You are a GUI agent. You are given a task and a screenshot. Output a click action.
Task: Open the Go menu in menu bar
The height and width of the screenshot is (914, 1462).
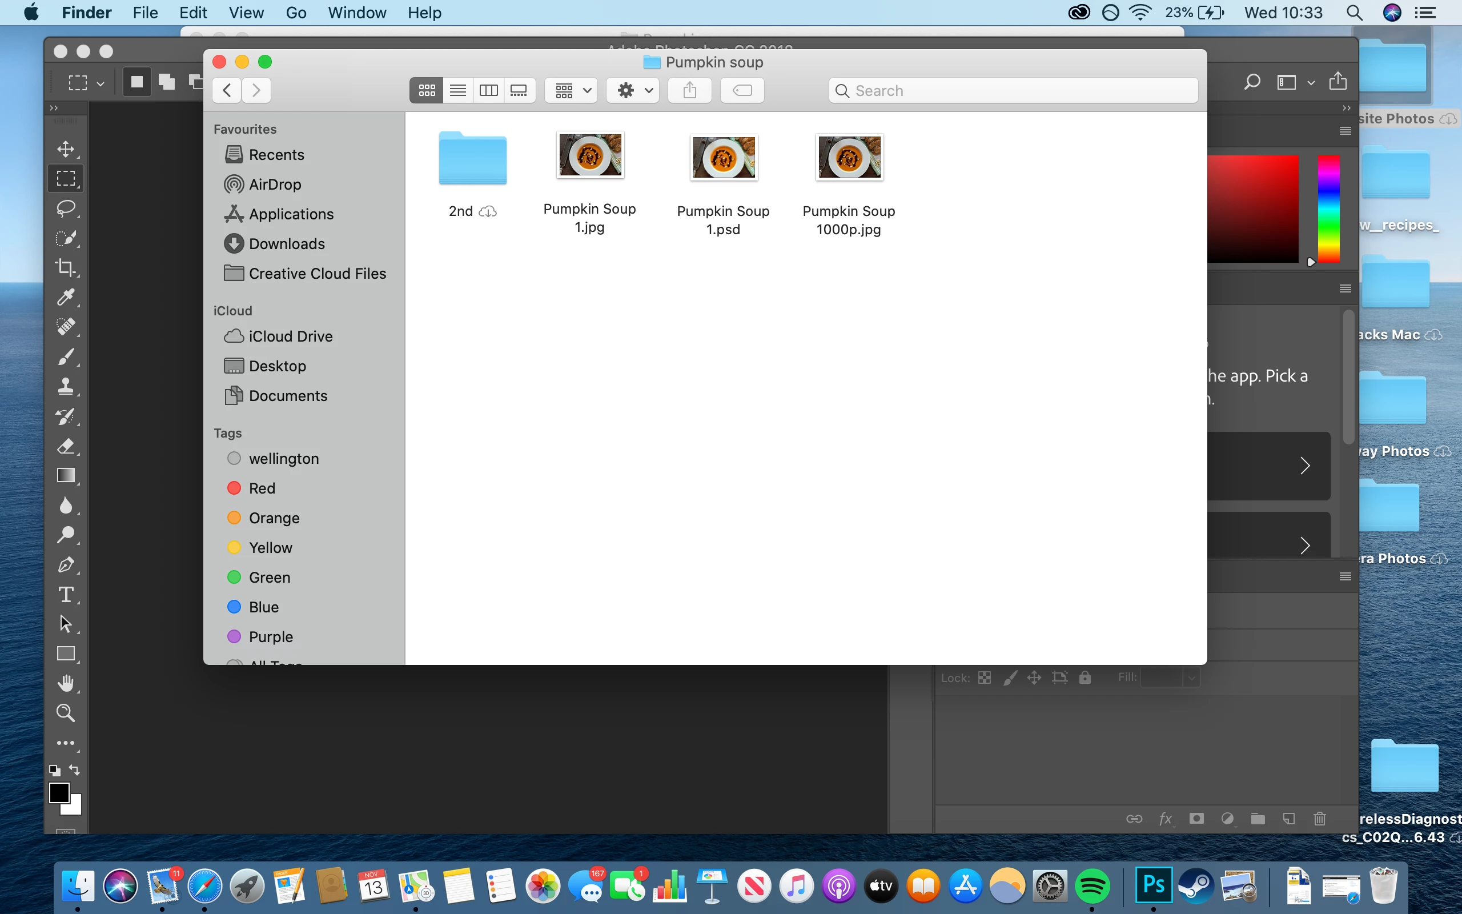(295, 13)
